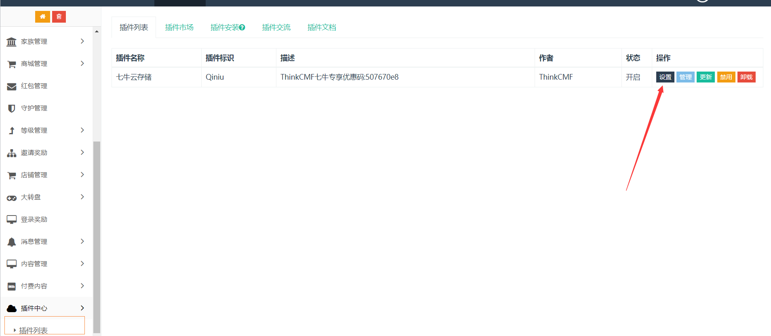771x336 pixels.
Task: Click the 更新 button for Qiniu plugin
Action: (x=706, y=77)
